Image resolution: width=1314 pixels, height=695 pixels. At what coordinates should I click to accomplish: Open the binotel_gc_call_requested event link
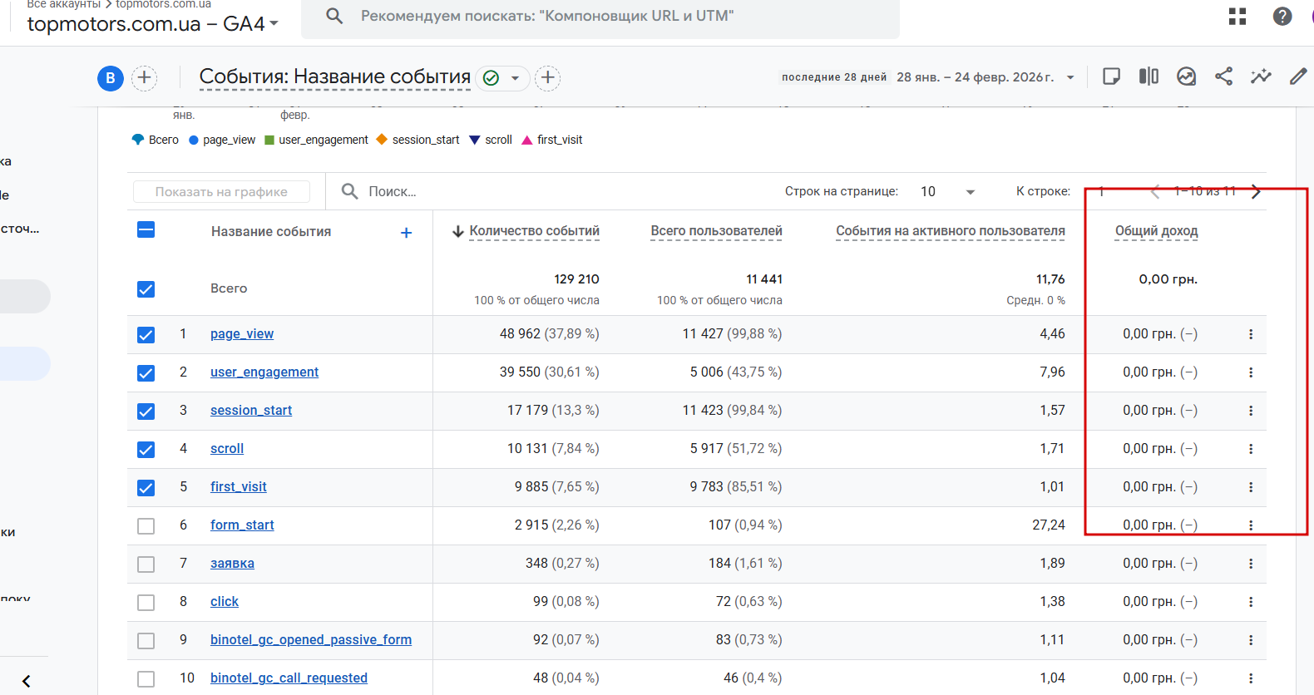(289, 678)
